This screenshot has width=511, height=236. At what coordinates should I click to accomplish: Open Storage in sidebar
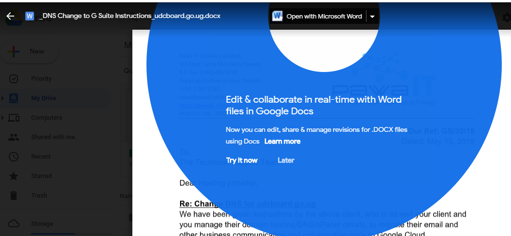click(42, 224)
